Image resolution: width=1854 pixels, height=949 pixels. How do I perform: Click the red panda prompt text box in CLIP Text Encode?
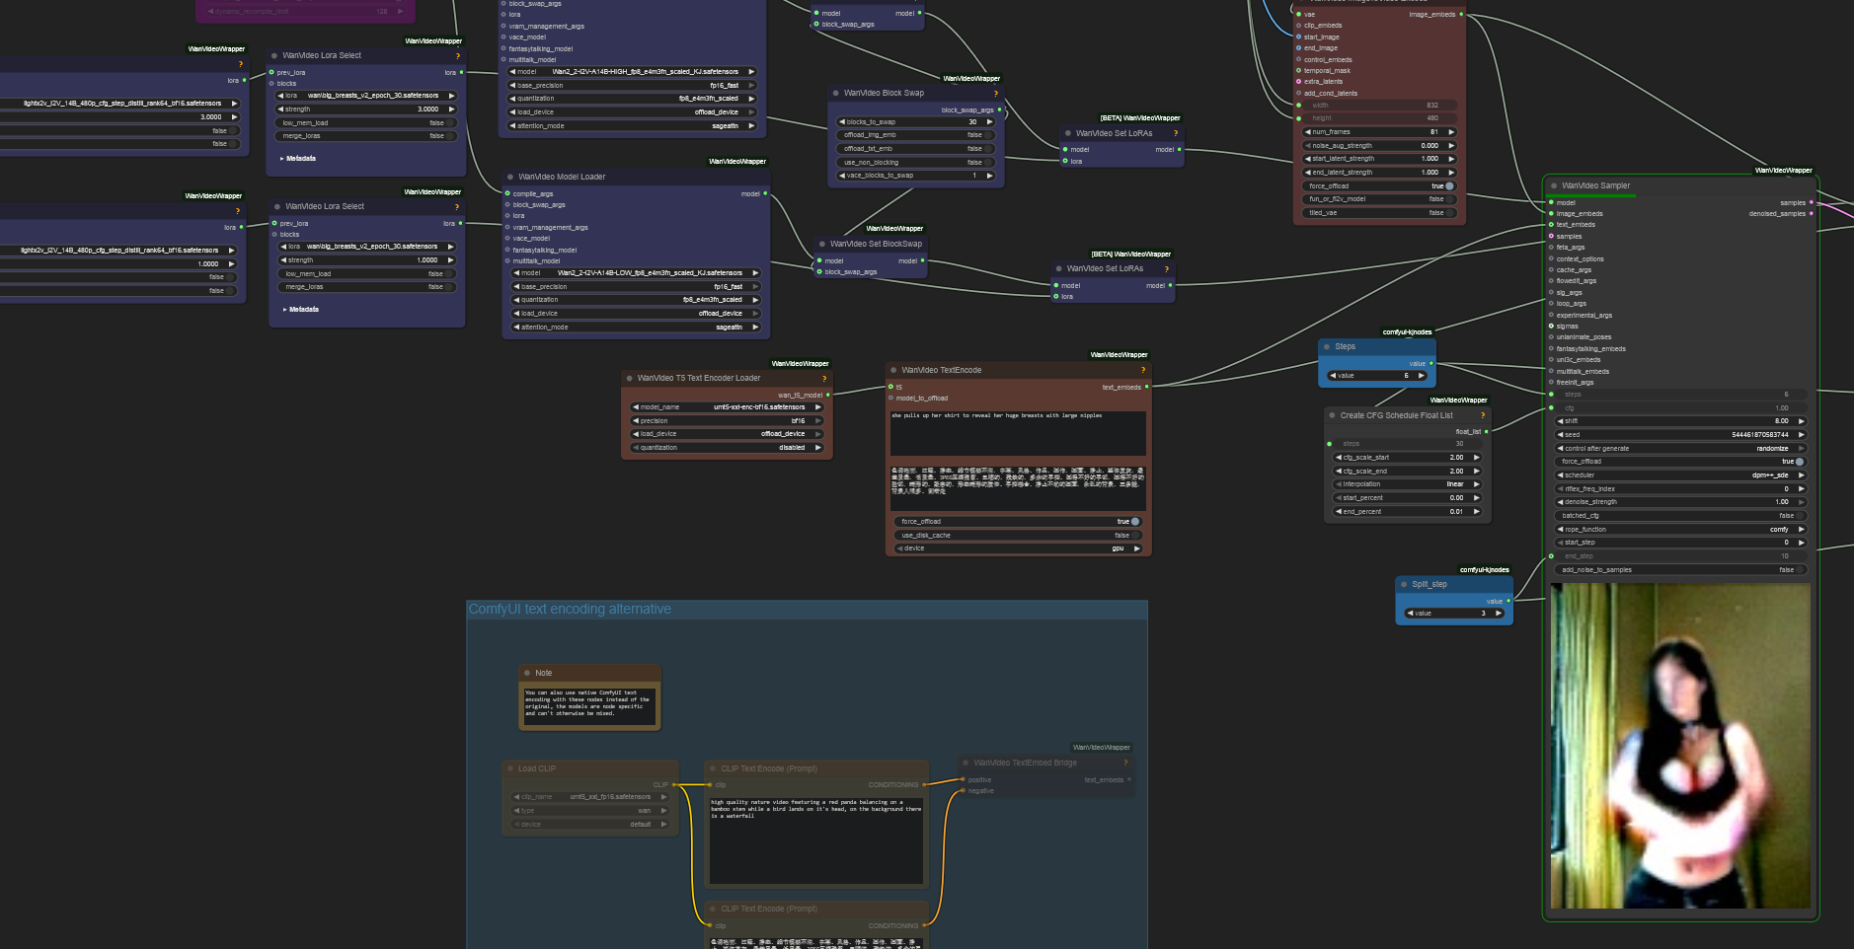[816, 839]
